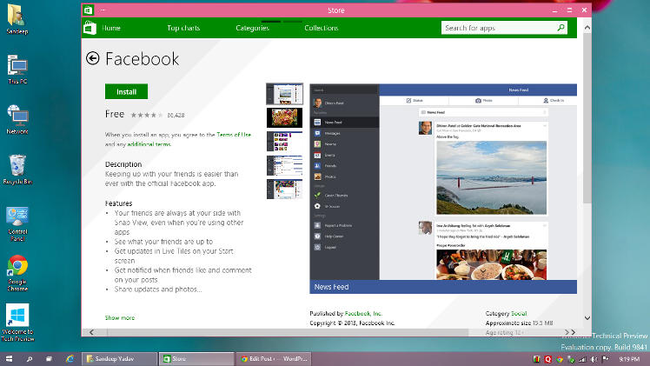Click Show more under Features

coord(120,318)
